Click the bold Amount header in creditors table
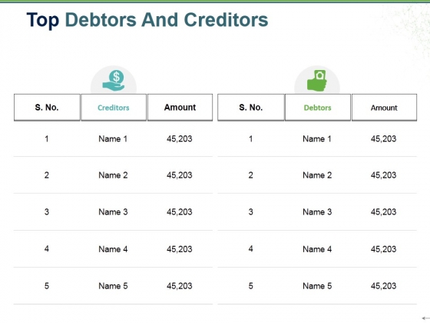This screenshot has width=430, height=323. pos(180,108)
